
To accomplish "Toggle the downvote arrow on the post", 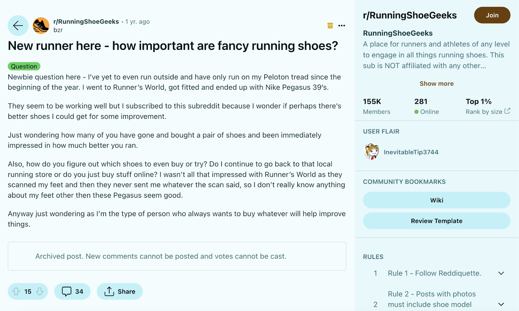I will (x=40, y=291).
